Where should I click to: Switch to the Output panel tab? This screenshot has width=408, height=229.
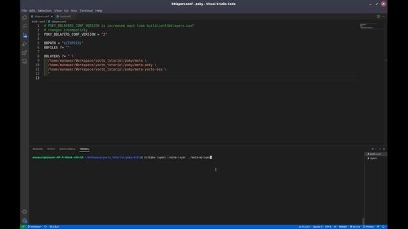[x=51, y=149]
